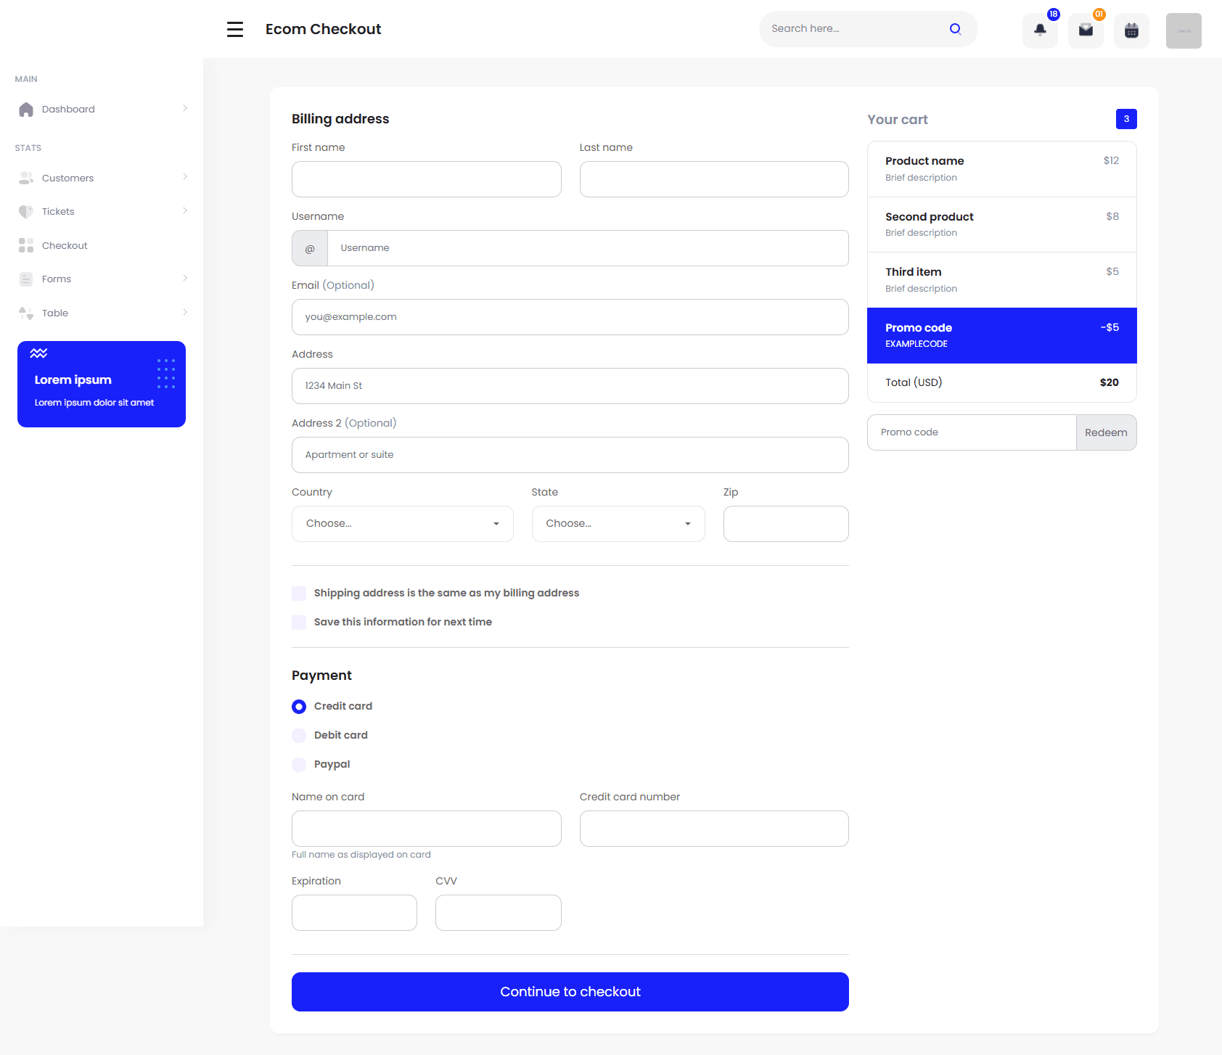This screenshot has height=1055, width=1222.
Task: Open the notifications bell
Action: [1039, 30]
